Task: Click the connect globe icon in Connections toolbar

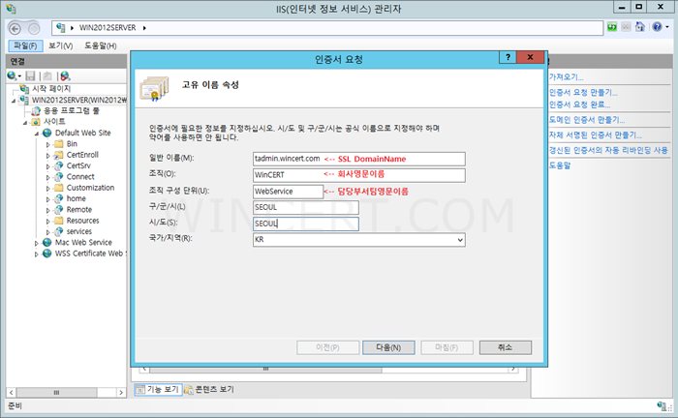Action: [12, 76]
